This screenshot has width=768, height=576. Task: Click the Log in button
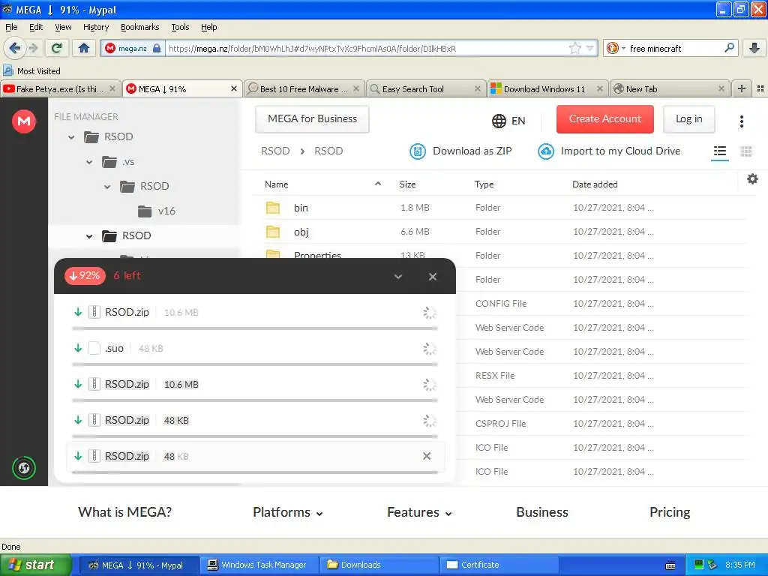click(688, 119)
